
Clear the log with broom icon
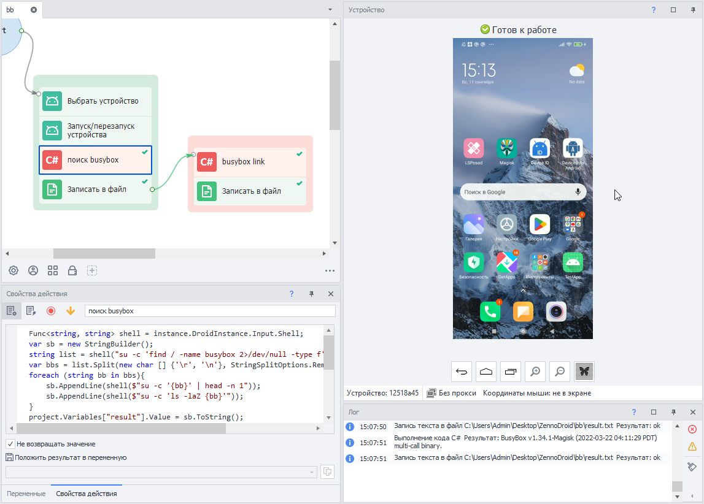pyautogui.click(x=692, y=467)
